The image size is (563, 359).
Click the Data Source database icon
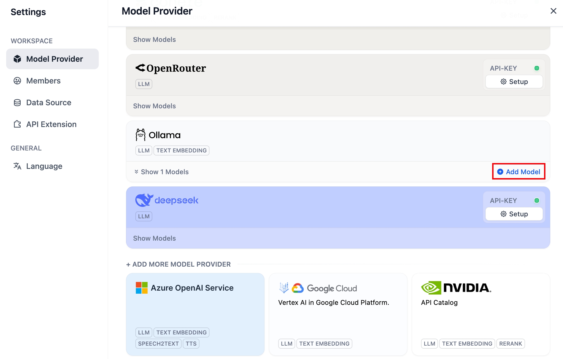point(17,102)
